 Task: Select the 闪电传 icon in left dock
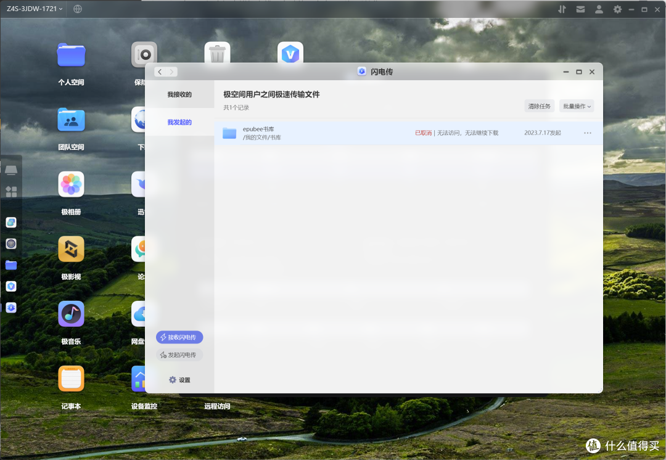click(11, 308)
